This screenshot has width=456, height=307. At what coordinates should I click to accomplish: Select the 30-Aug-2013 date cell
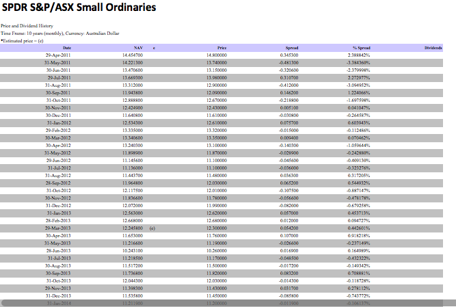tap(57, 266)
